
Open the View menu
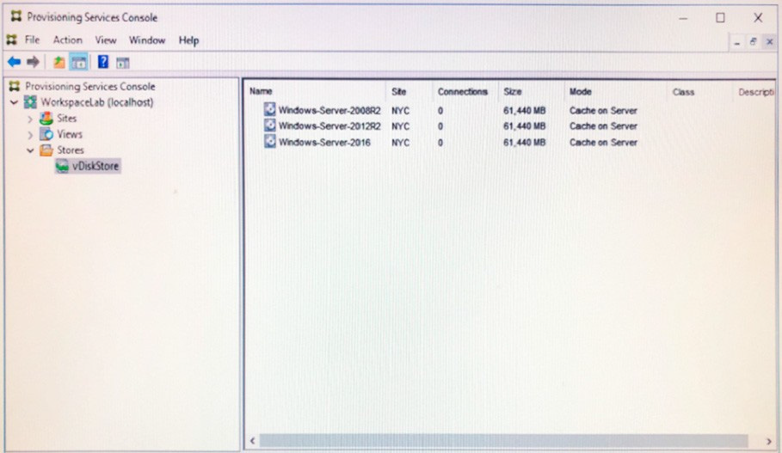(105, 40)
